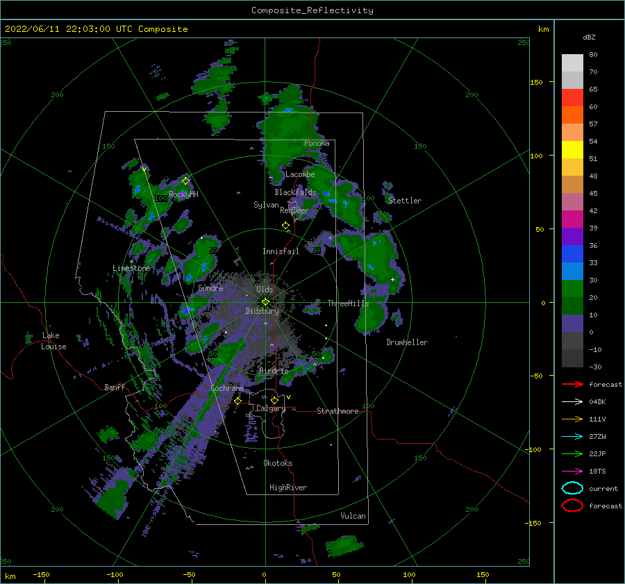625x584 pixels.
Task: Click the dBZ legend heading
Action: [589, 37]
